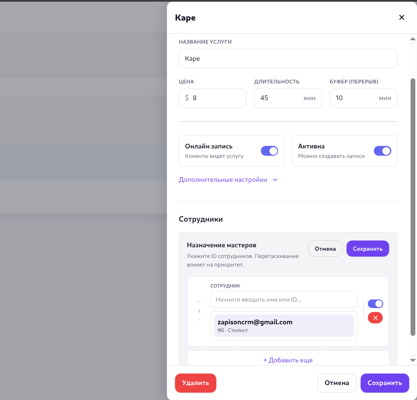
Task: Click the Длительность minutes field
Action: [278, 98]
